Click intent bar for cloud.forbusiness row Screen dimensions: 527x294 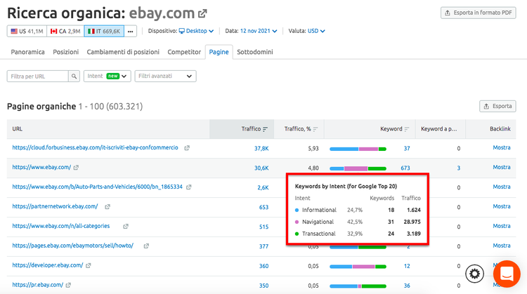(358, 149)
